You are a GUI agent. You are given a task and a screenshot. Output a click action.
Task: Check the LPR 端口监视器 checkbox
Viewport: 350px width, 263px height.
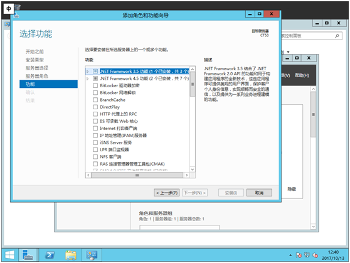pyautogui.click(x=95, y=149)
